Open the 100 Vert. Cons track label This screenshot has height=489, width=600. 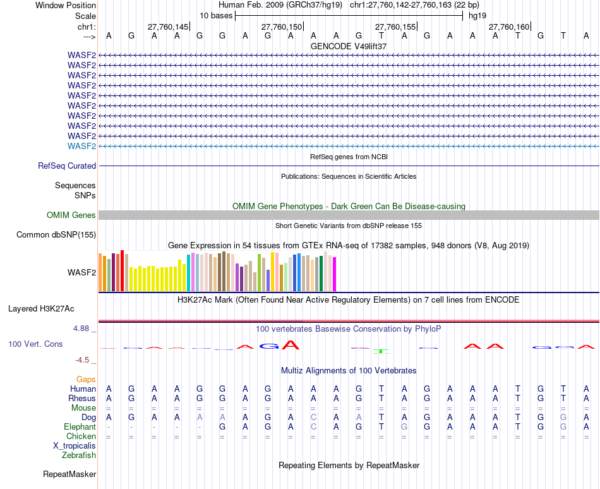[x=35, y=344]
